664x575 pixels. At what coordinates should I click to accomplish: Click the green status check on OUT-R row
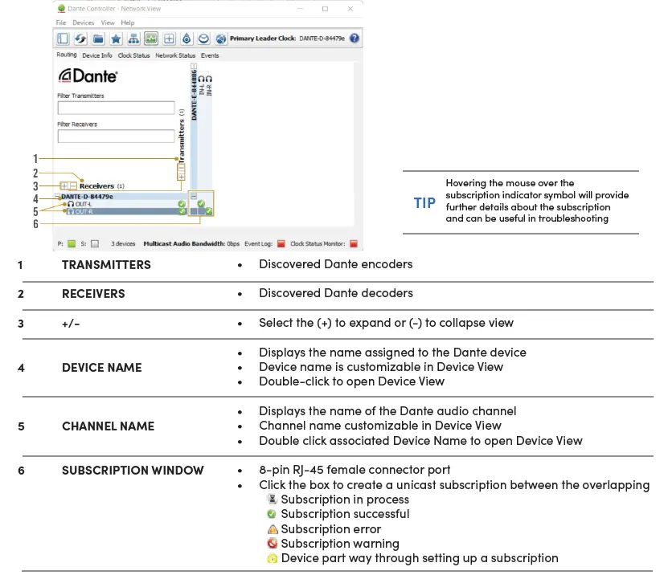coord(182,211)
